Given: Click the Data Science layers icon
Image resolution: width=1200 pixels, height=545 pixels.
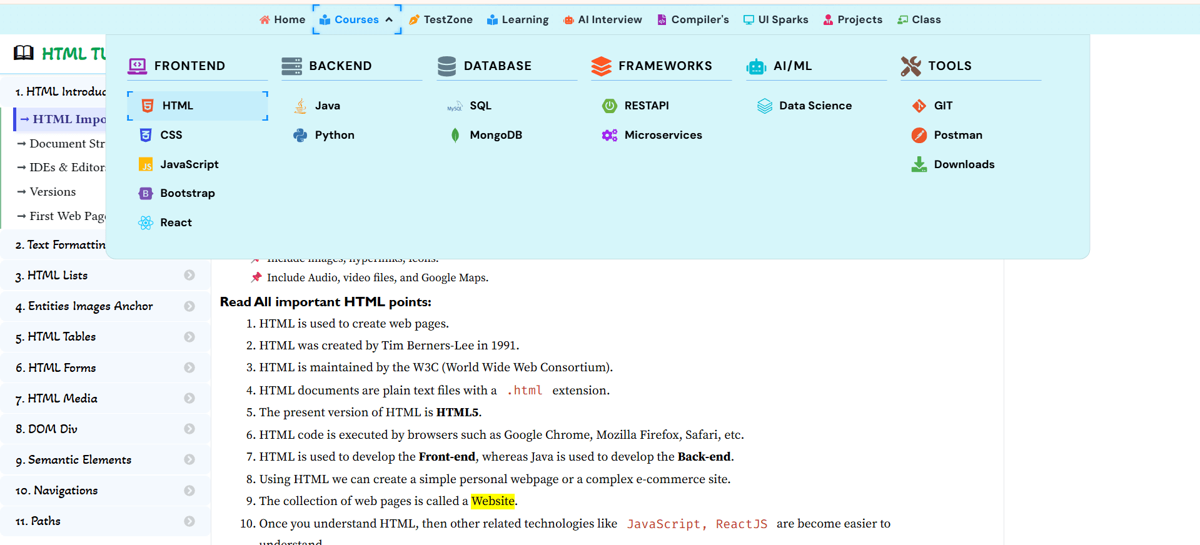Looking at the screenshot, I should click(x=764, y=106).
